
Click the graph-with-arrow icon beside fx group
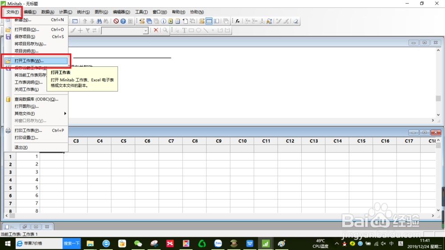269,21
